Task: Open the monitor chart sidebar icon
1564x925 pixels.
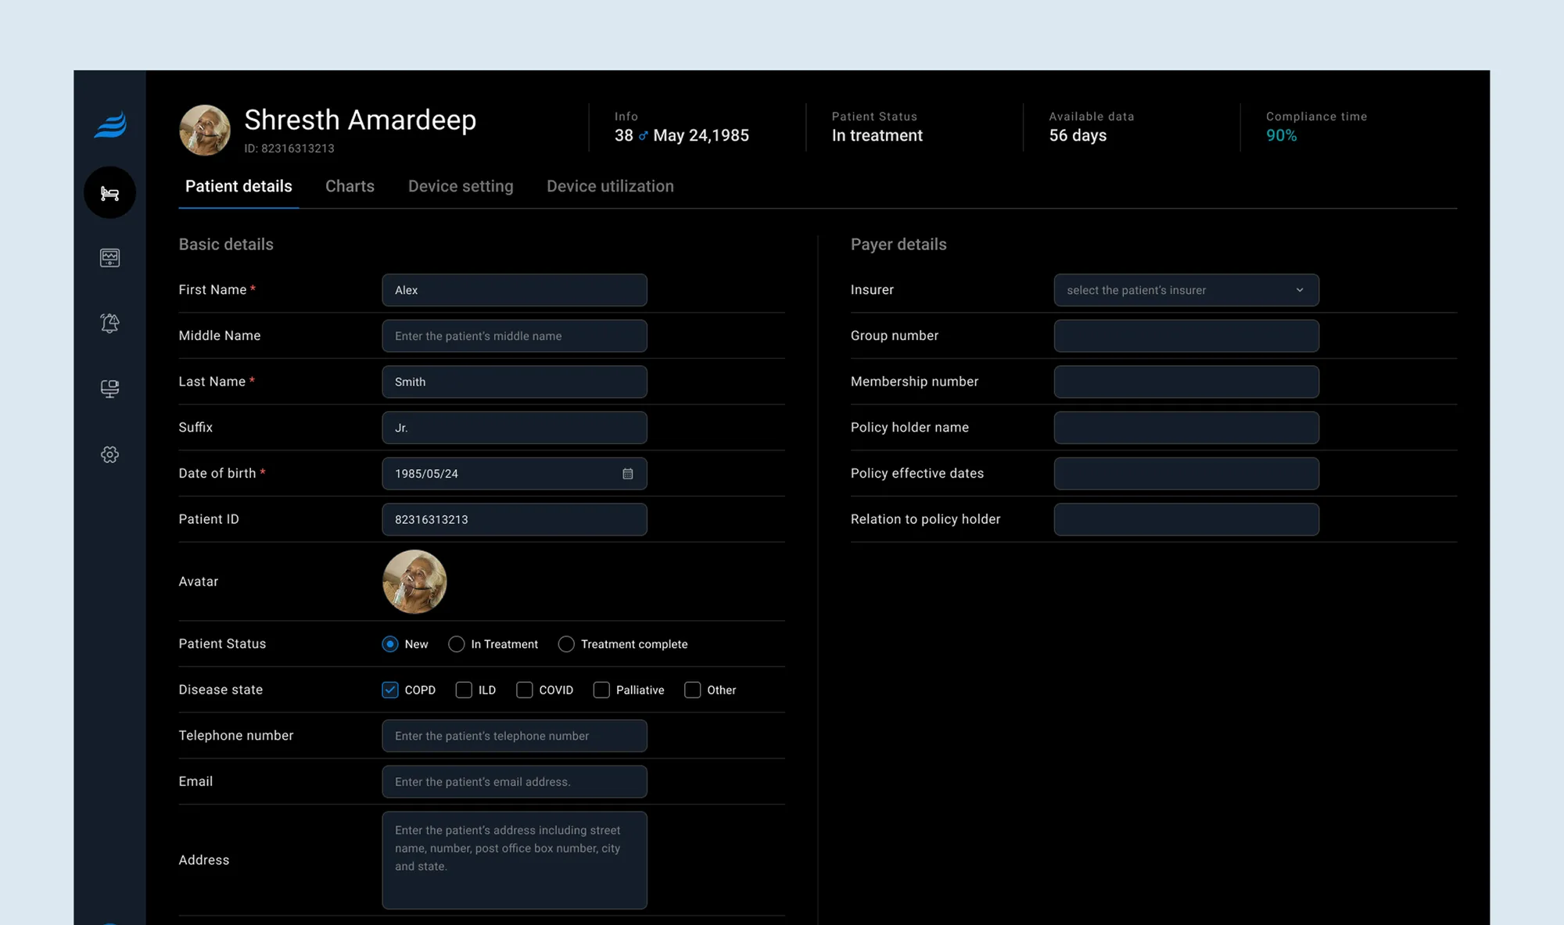Action: pos(110,258)
